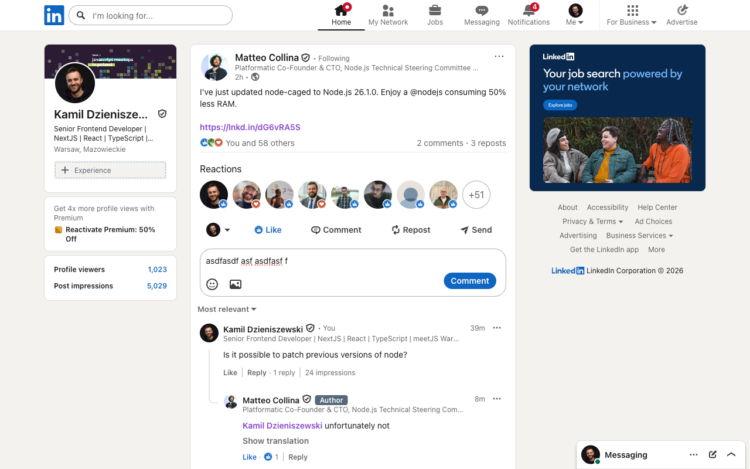Focus the "I'm looking for..." search box
This screenshot has height=469, width=750.
151,15
